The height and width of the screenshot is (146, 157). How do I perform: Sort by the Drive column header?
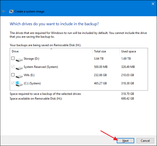[x=51, y=51]
